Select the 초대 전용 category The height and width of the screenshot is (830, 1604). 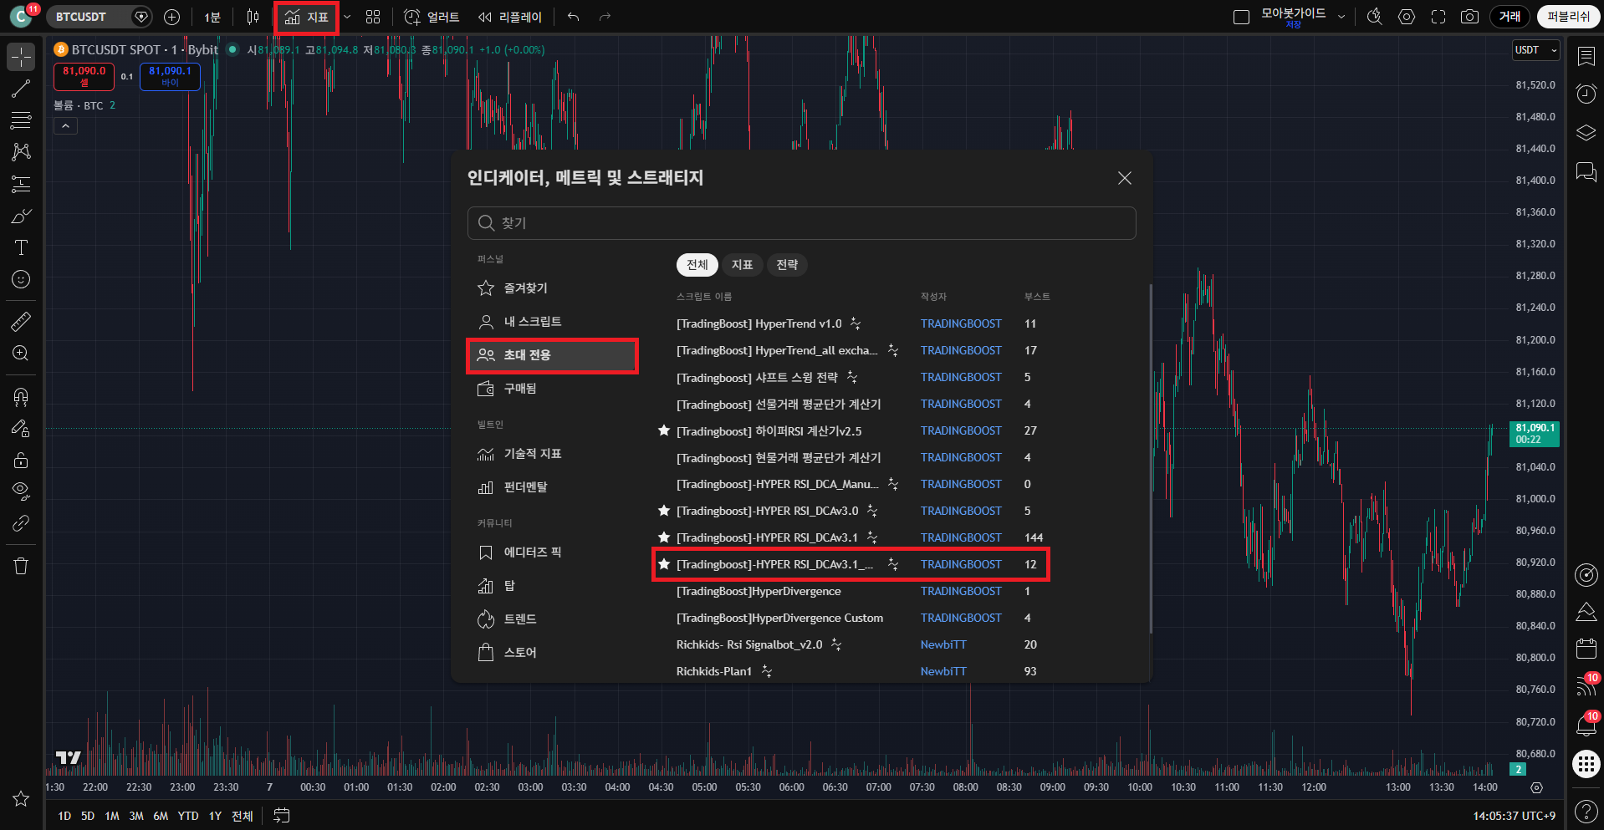(x=552, y=355)
